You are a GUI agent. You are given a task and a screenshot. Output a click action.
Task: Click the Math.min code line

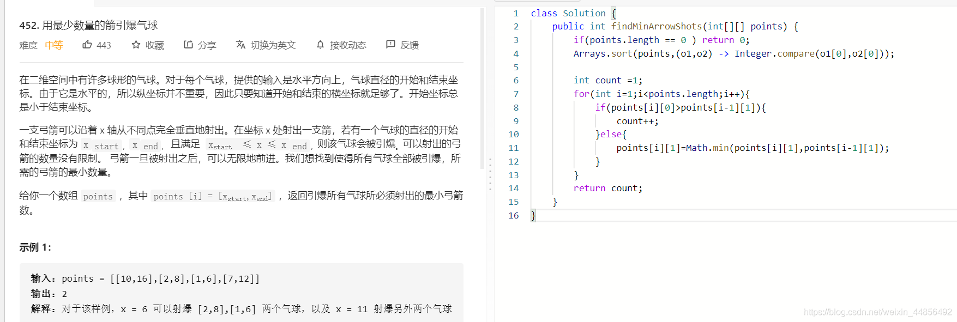[x=753, y=148]
